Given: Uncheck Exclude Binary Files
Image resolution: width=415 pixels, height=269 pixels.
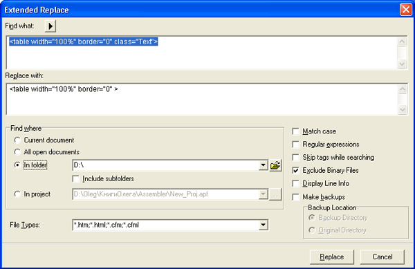Looking at the screenshot, I should [295, 170].
